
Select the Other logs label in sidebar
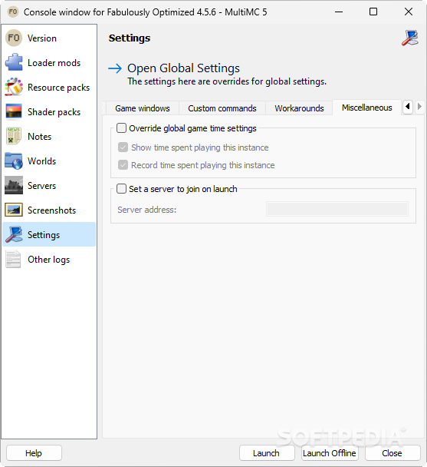tap(49, 260)
